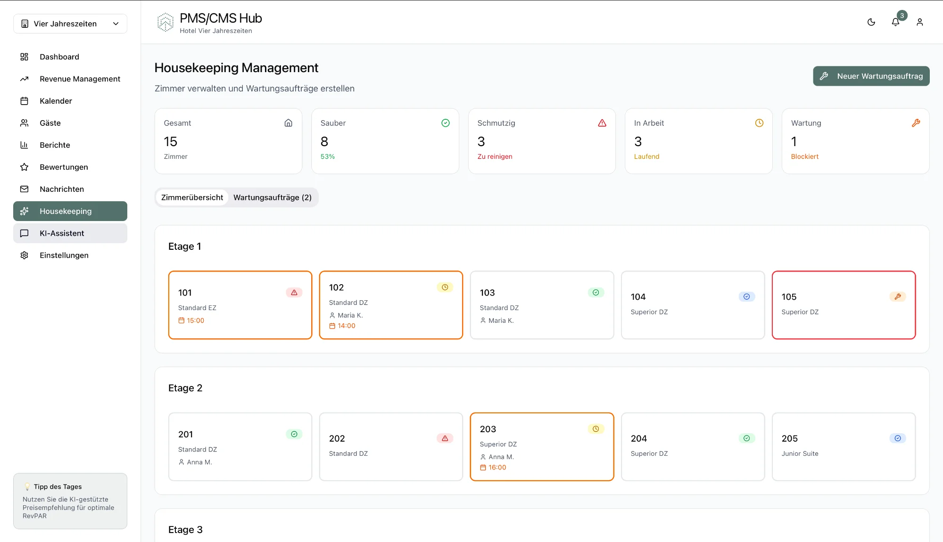Open the user profile icon

tap(919, 22)
